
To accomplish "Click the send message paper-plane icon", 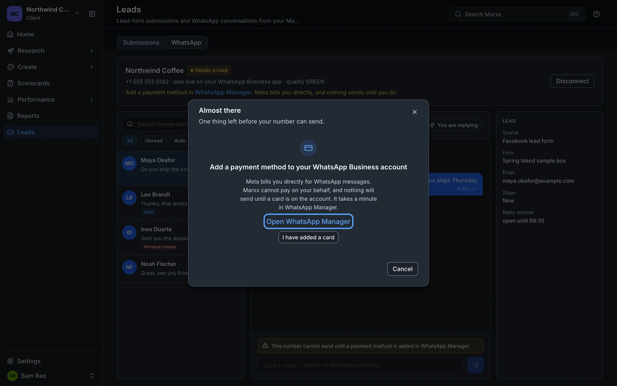I will tap(475, 365).
